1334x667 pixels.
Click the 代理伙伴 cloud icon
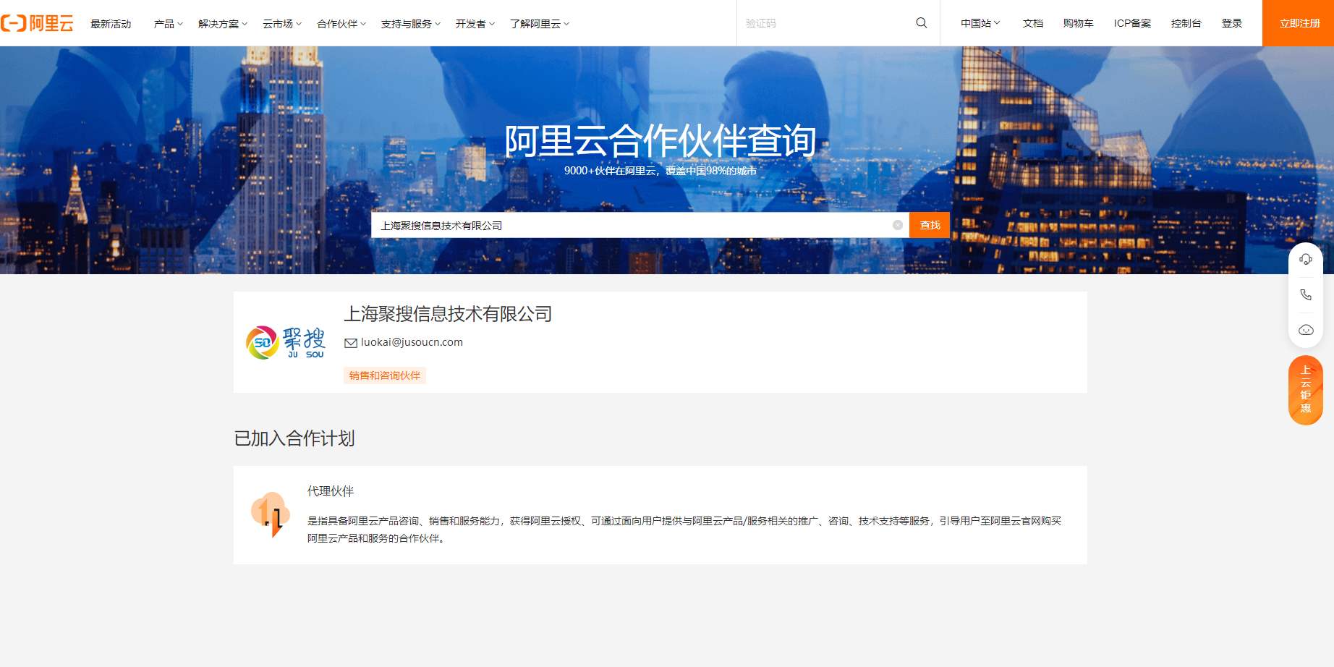tap(271, 514)
